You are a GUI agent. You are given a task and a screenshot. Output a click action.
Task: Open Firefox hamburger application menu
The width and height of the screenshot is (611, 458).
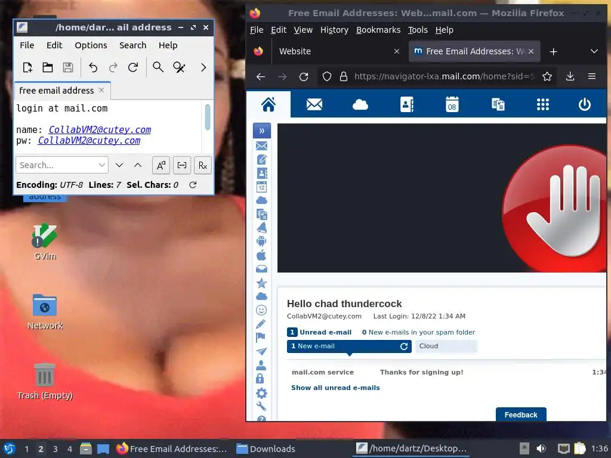tap(592, 76)
